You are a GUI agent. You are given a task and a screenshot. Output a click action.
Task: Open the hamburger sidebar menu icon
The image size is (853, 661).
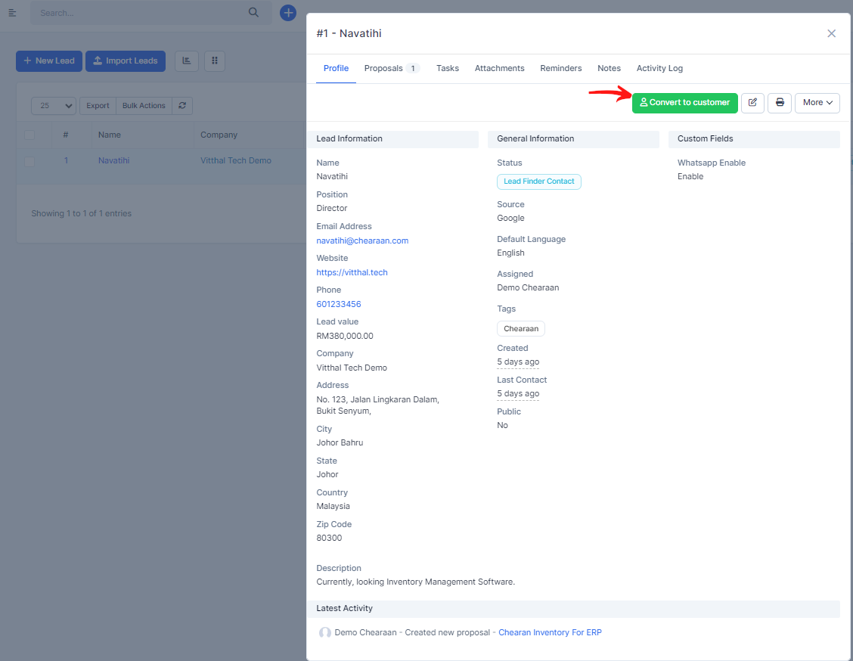(x=12, y=13)
